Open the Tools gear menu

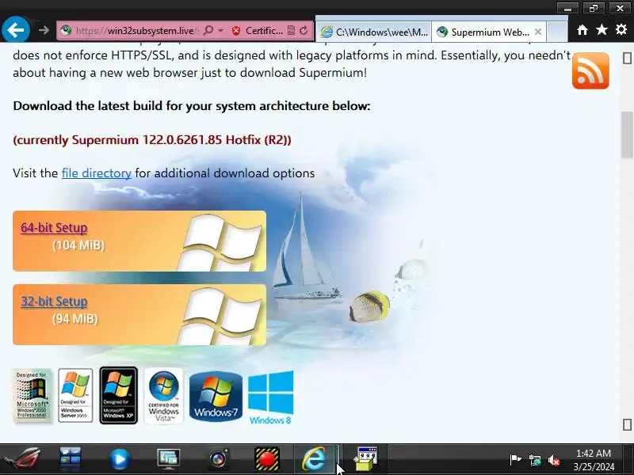click(621, 29)
